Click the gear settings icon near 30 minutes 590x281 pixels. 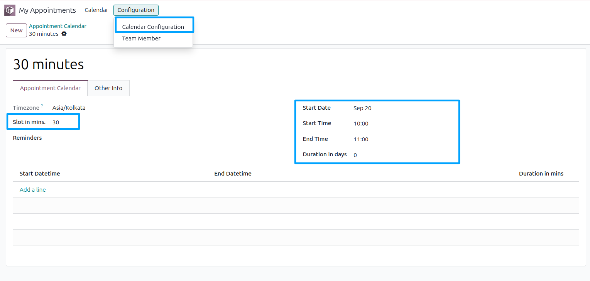click(64, 34)
